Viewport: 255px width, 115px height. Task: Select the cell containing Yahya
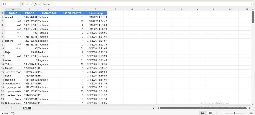tap(13, 64)
